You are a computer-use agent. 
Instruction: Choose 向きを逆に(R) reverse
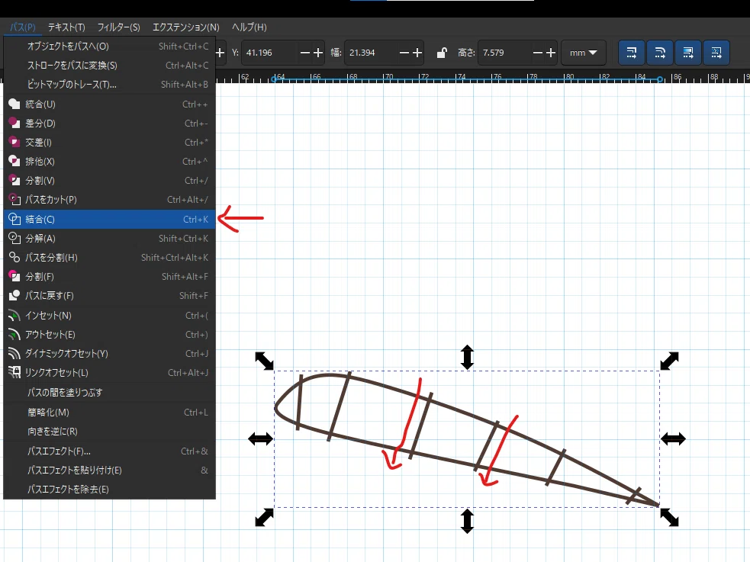110,432
